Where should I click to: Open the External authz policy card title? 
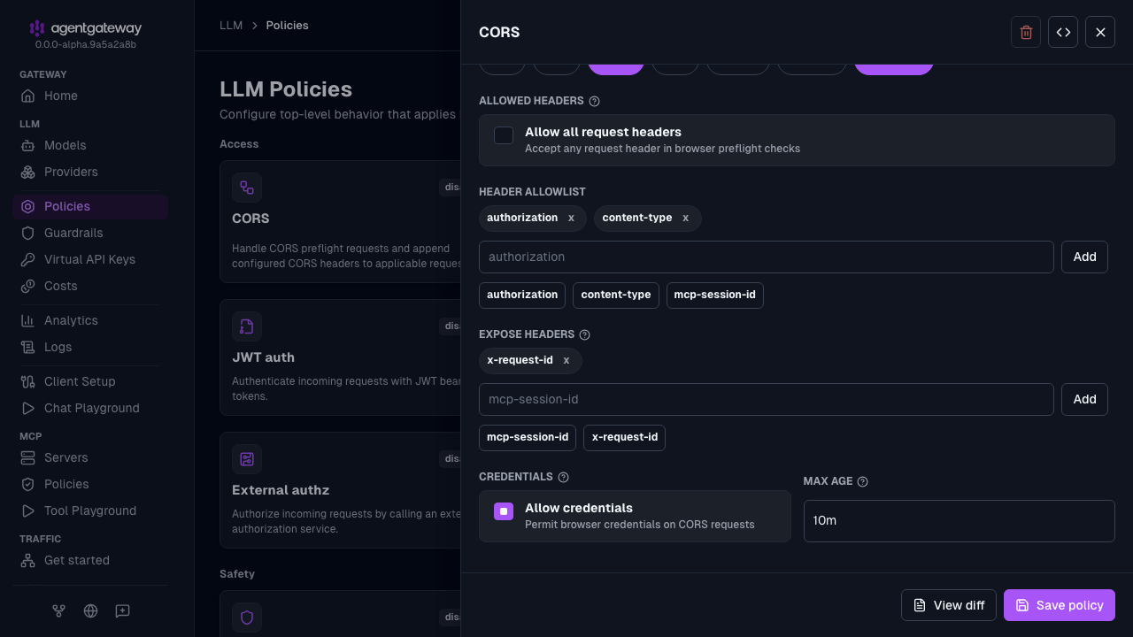[281, 490]
